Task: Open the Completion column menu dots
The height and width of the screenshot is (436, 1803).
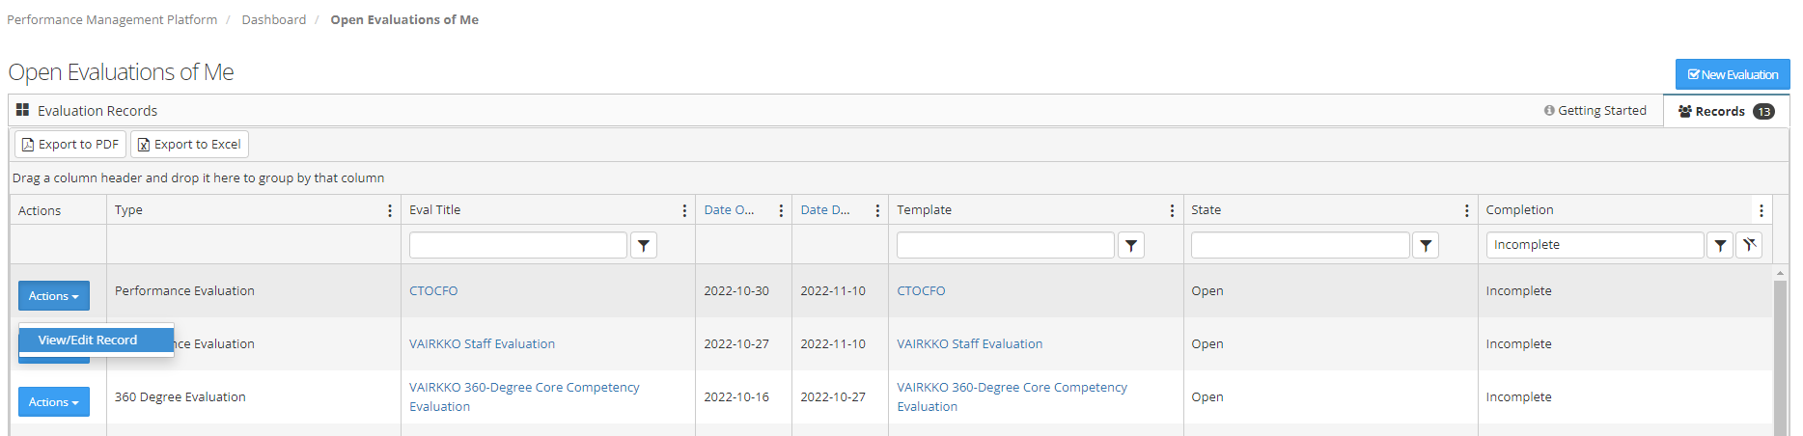Action: click(x=1761, y=210)
